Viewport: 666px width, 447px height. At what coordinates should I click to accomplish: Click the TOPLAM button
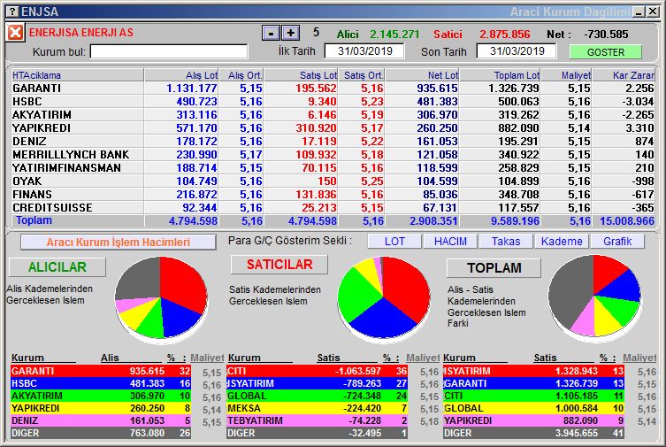click(494, 267)
